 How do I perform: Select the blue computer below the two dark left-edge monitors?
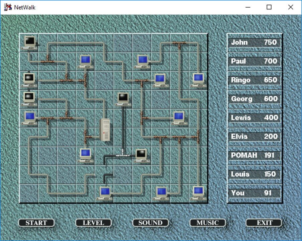[29, 117]
